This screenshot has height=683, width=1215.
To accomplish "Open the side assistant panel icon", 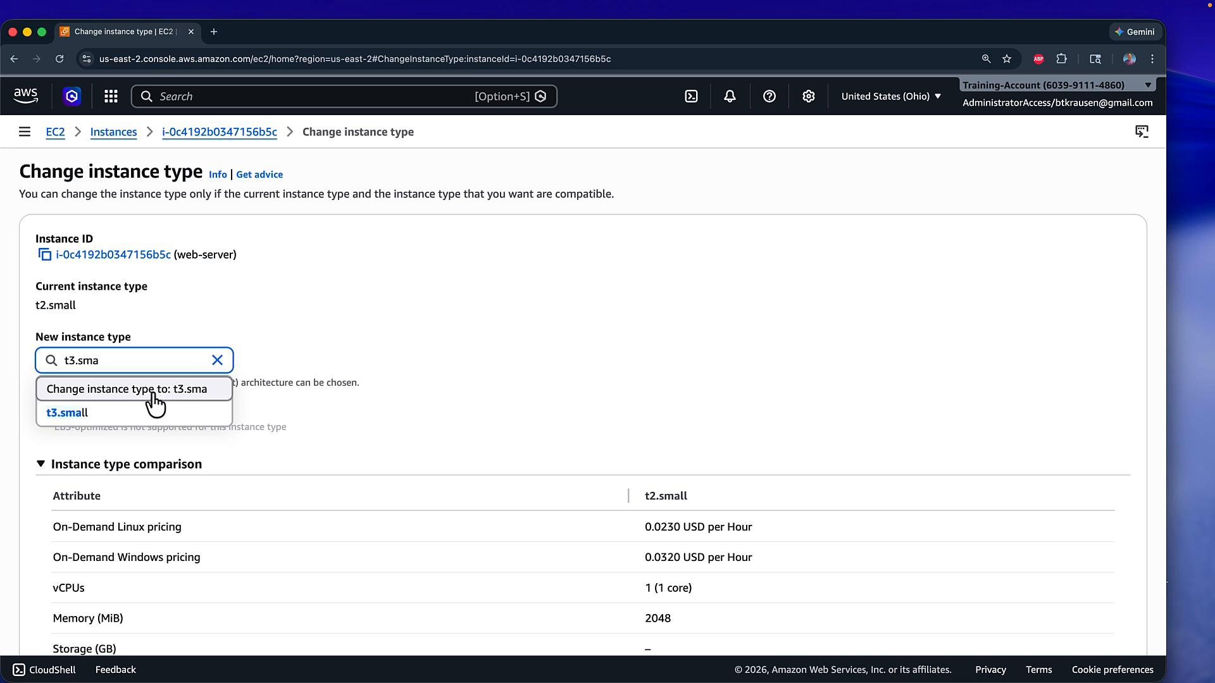I will [x=1142, y=132].
